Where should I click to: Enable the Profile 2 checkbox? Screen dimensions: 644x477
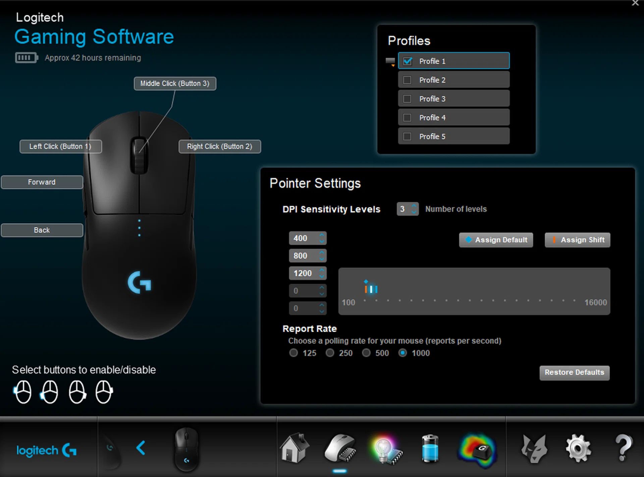[x=407, y=80]
